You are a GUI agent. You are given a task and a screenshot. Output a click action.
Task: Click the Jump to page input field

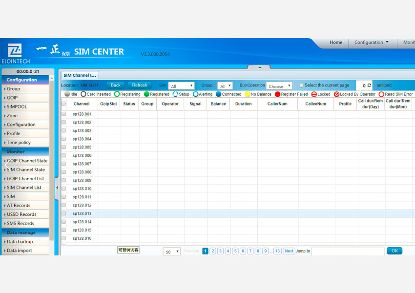point(348,251)
